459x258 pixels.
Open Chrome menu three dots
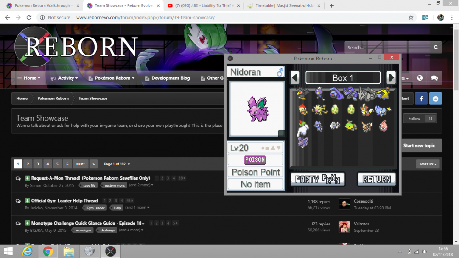[452, 17]
